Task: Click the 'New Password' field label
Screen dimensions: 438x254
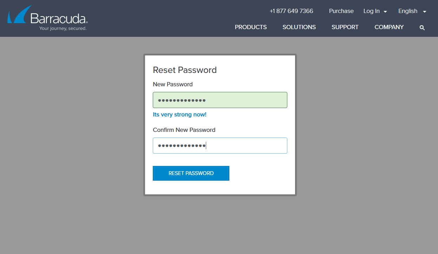Action: click(x=172, y=84)
